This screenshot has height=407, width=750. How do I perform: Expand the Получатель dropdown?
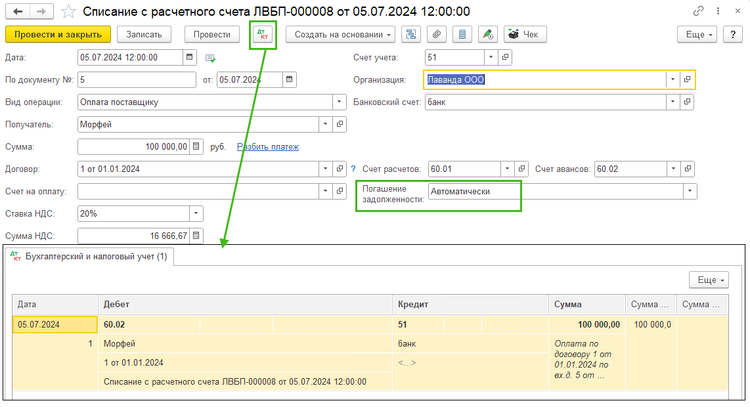coord(325,124)
